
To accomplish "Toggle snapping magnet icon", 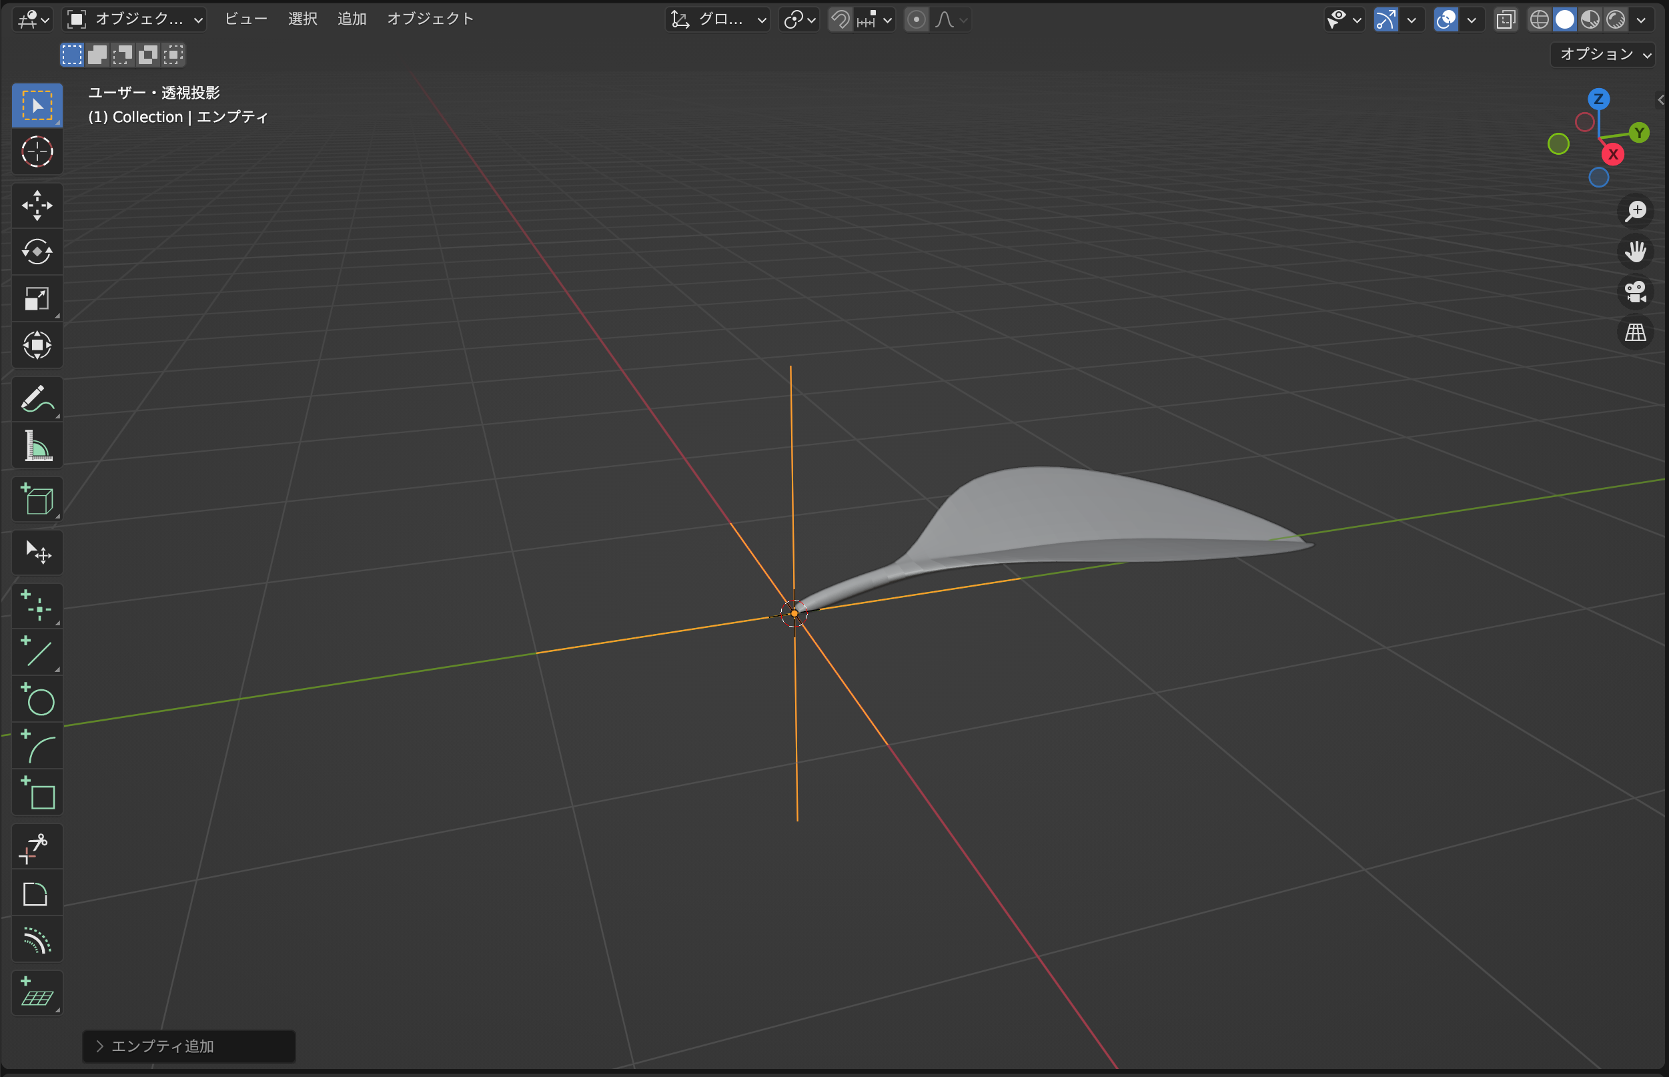I will pyautogui.click(x=841, y=19).
